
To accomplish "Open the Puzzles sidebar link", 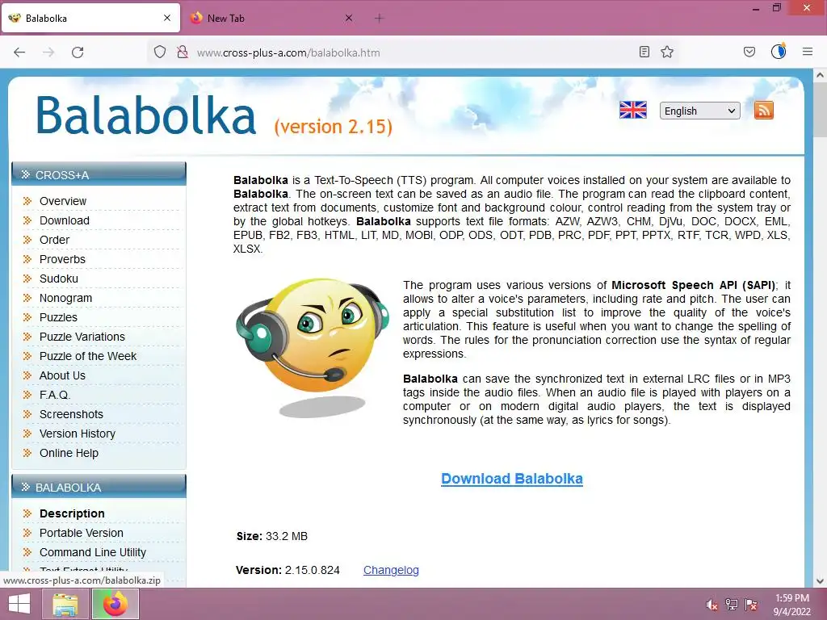I will point(58,317).
